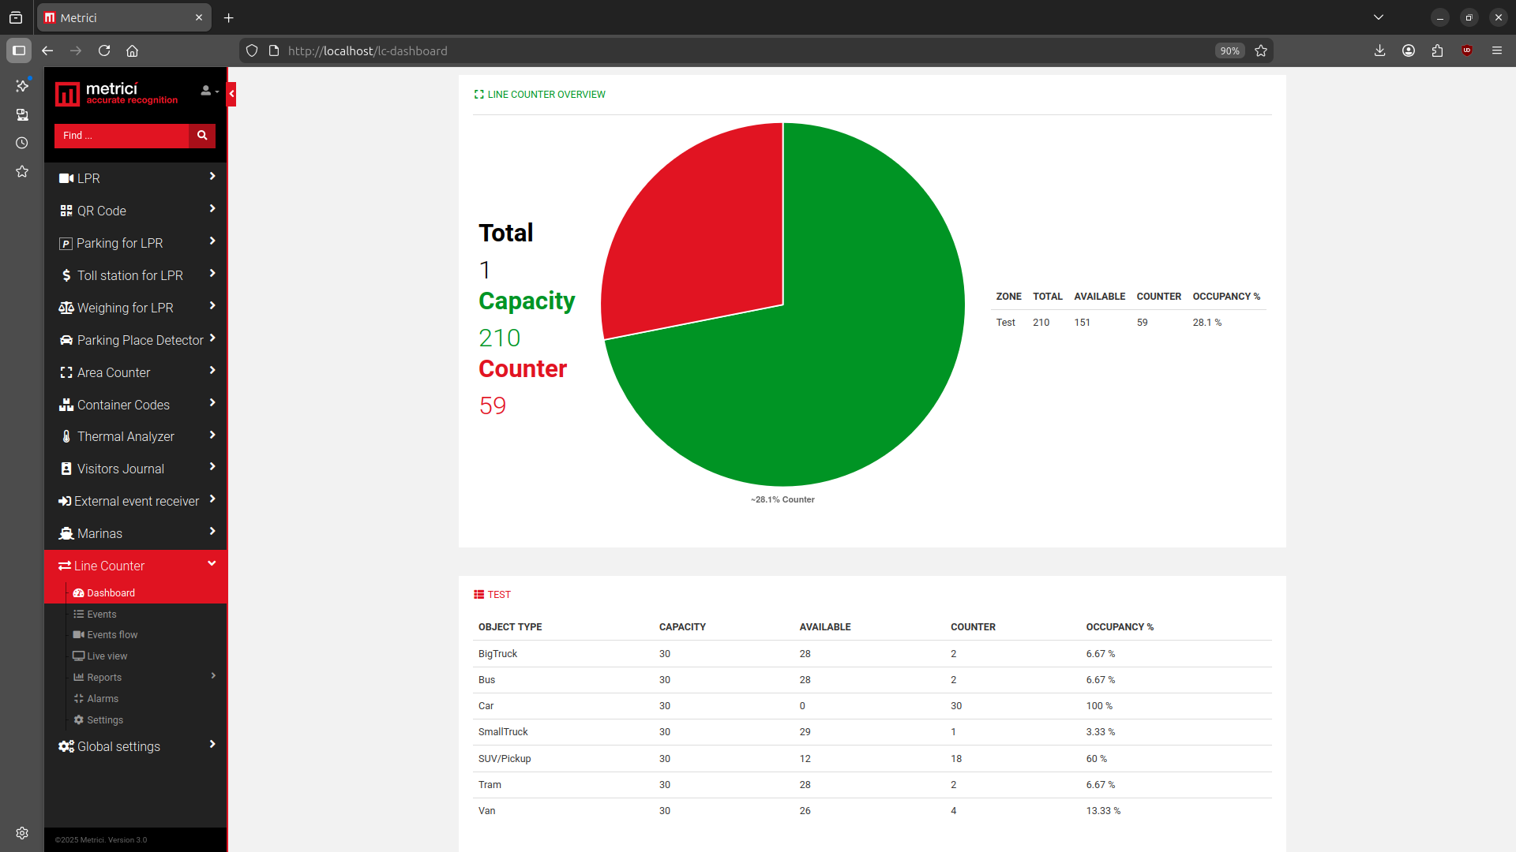The width and height of the screenshot is (1516, 852).
Task: Open Live view menu item
Action: 107,656
